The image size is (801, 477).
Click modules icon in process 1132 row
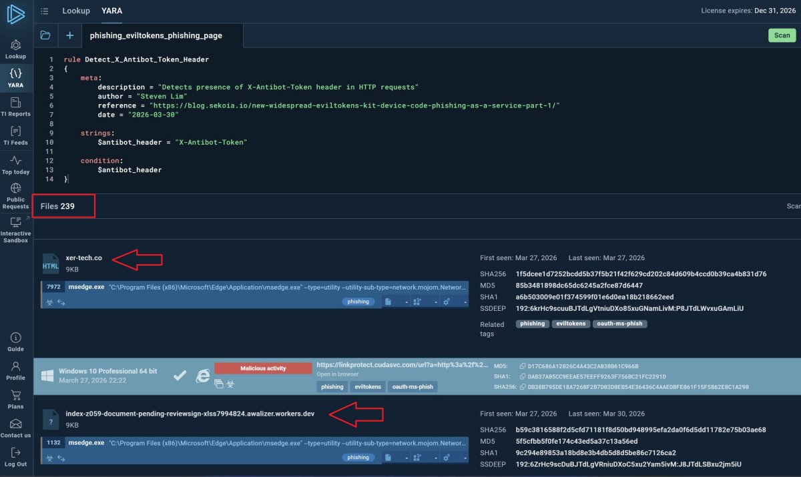pyautogui.click(x=417, y=458)
